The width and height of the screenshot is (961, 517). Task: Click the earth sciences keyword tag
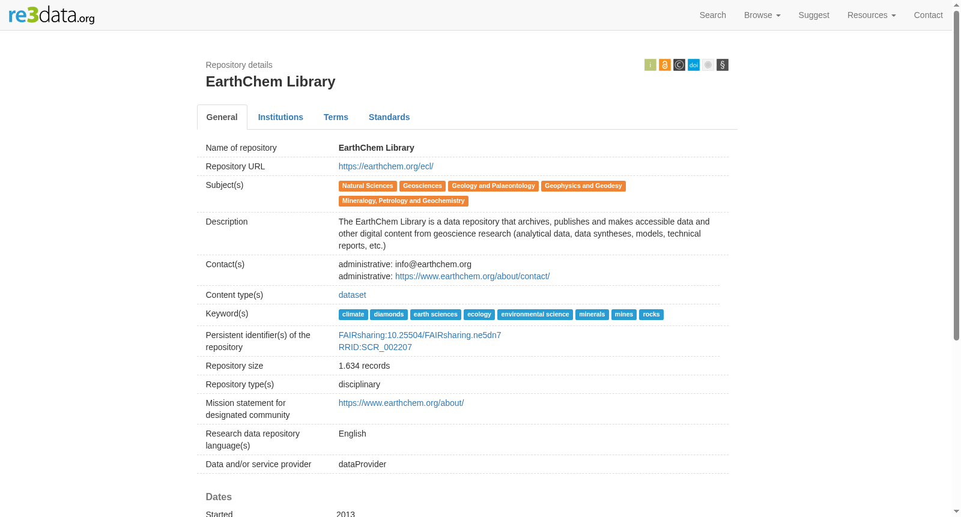(x=435, y=315)
